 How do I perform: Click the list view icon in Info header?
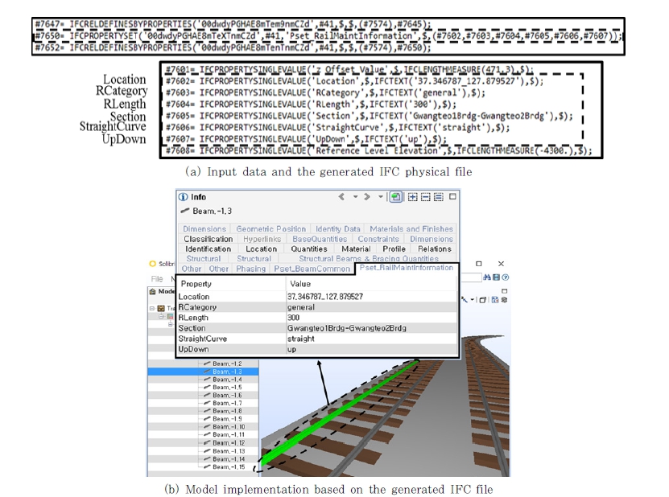click(438, 197)
